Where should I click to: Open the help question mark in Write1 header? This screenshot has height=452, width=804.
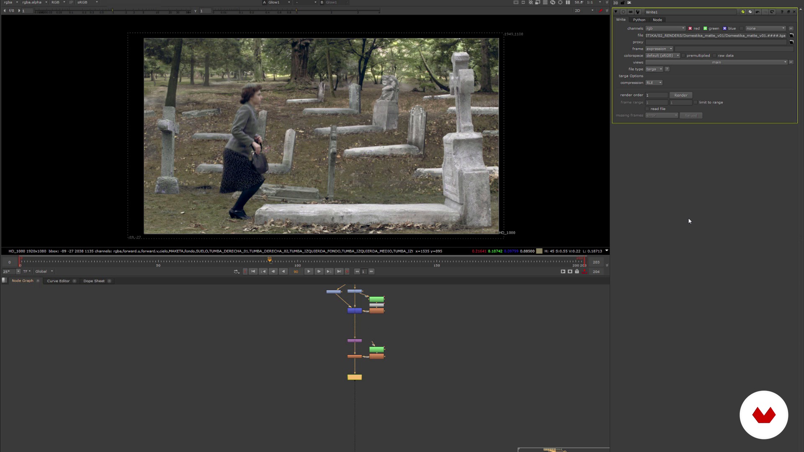point(782,12)
